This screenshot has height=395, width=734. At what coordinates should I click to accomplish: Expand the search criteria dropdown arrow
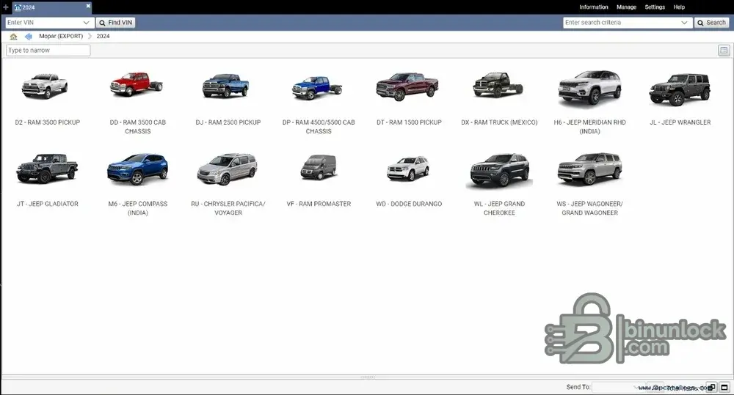point(684,23)
